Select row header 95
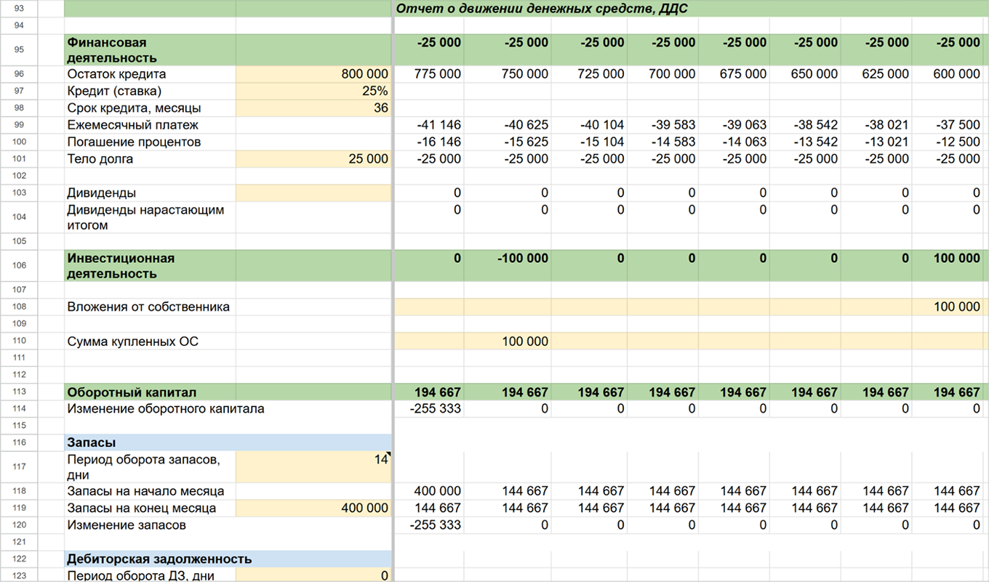The image size is (989, 582). click(19, 50)
